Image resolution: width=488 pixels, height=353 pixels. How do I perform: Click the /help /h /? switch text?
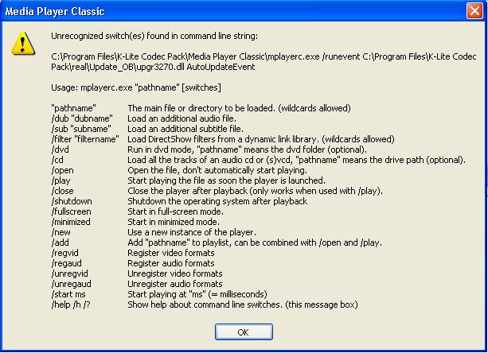(71, 305)
